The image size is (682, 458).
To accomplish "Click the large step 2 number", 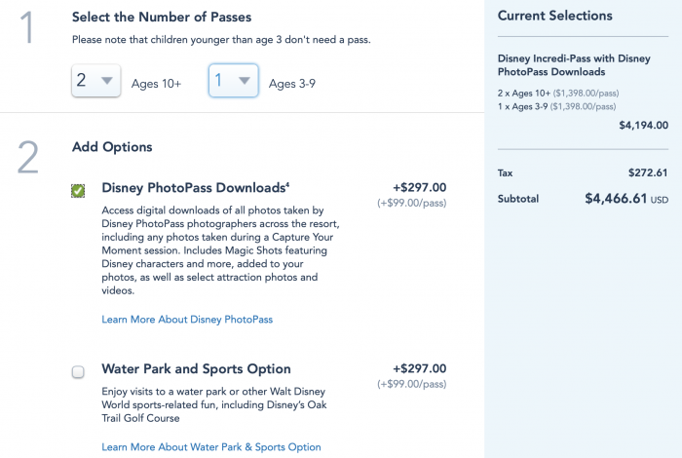I will point(28,157).
